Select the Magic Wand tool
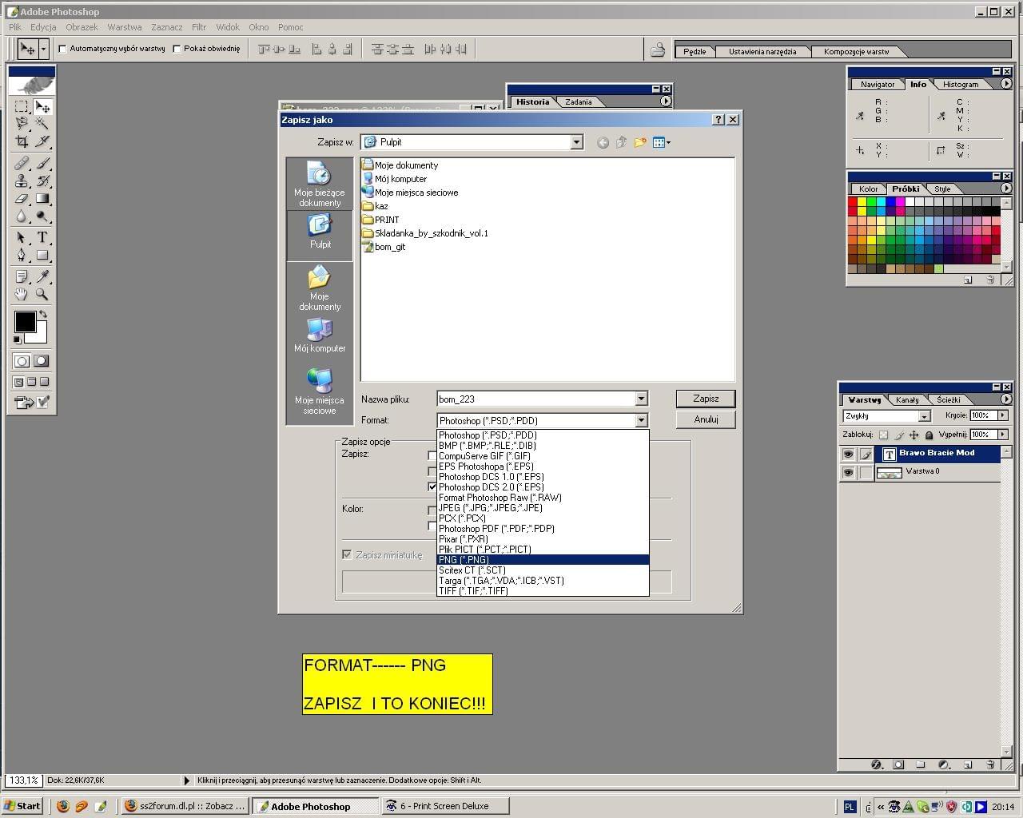 tap(42, 124)
